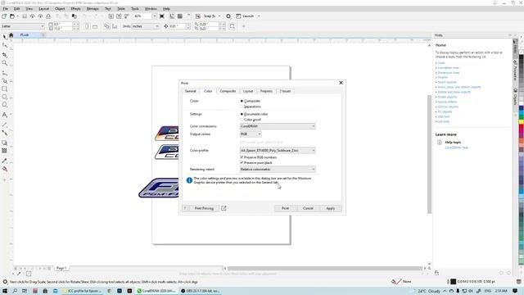Switch to the issues tab
Screen dimensions: 524x295
pyautogui.click(x=285, y=91)
